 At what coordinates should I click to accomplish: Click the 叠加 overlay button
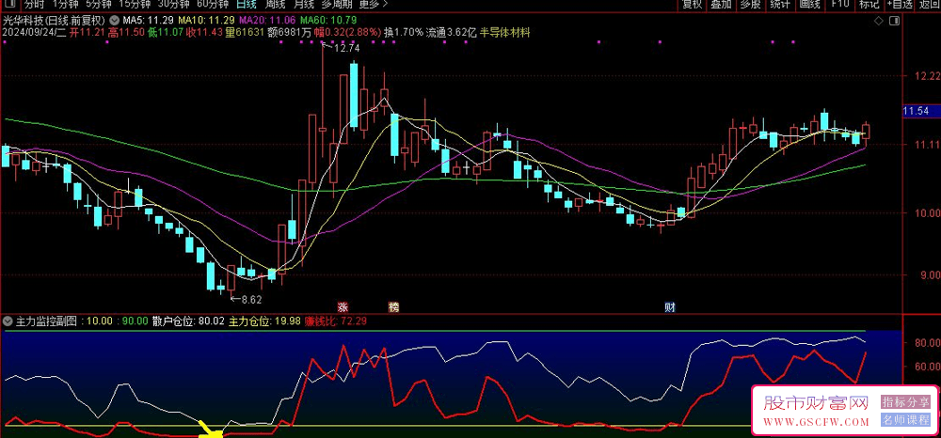coord(721,5)
